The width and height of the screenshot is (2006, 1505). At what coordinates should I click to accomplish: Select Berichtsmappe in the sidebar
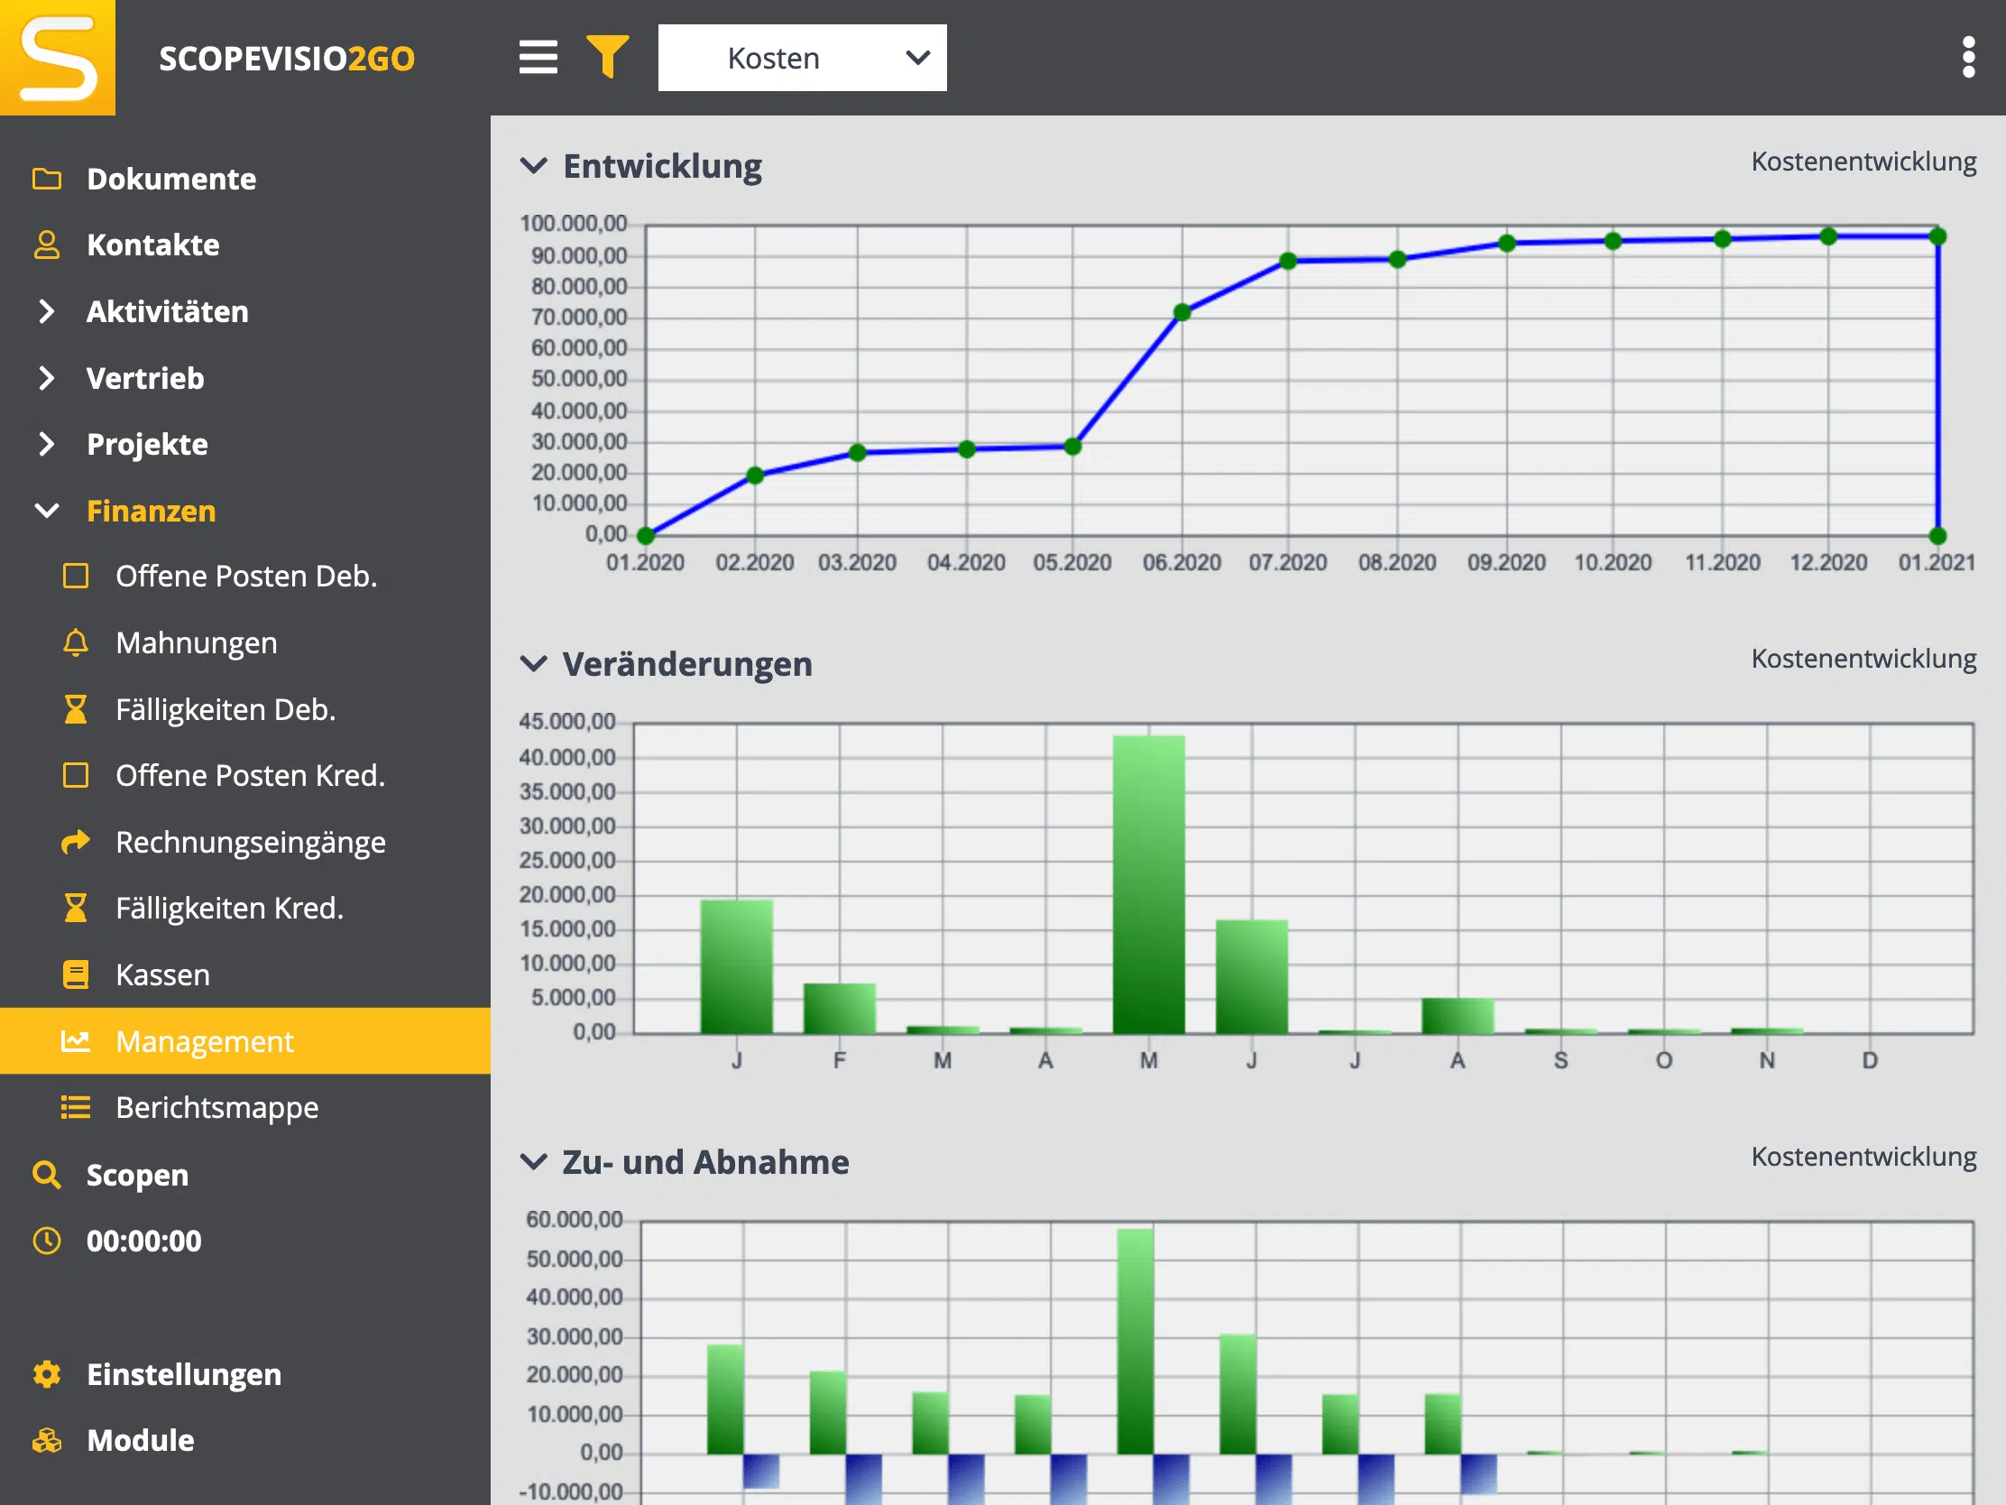(x=216, y=1107)
